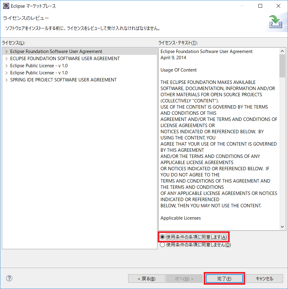
Task: Click the 完了 finish button
Action: click(x=224, y=278)
